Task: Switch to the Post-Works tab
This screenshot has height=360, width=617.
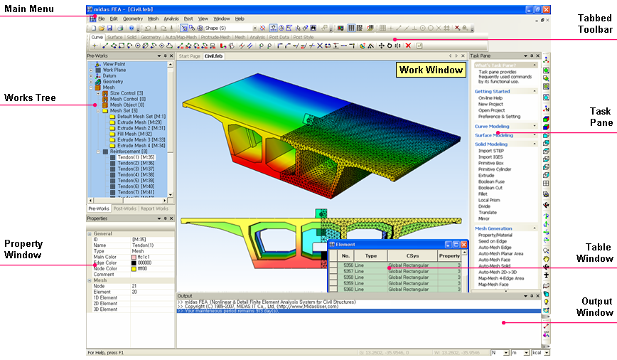Action: click(x=125, y=208)
